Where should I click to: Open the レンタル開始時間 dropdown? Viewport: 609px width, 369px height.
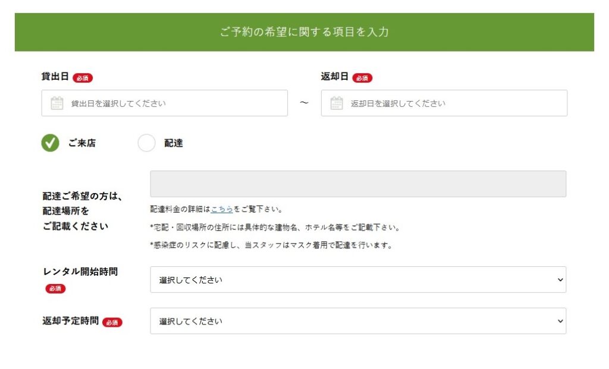point(357,280)
